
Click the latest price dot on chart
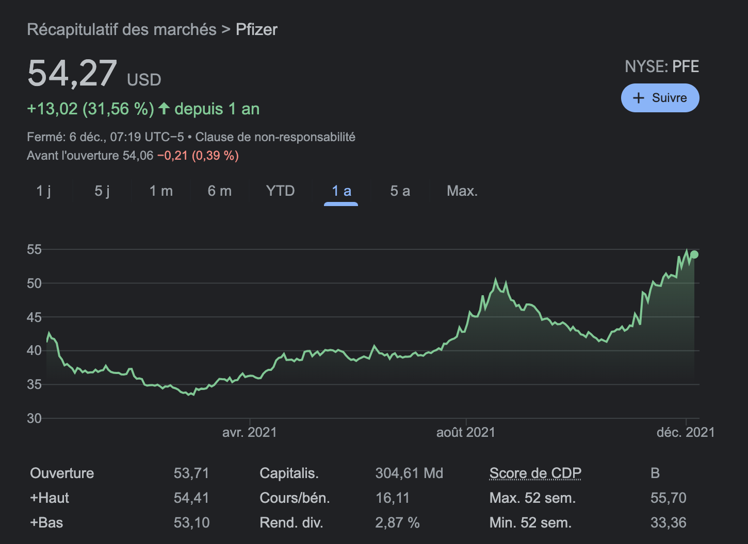point(694,254)
